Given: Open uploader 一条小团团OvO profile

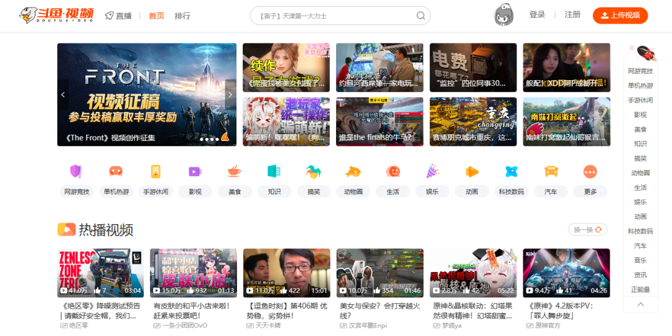Looking at the screenshot, I should pos(180,325).
